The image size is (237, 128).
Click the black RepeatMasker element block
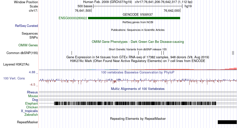(x=227, y=122)
